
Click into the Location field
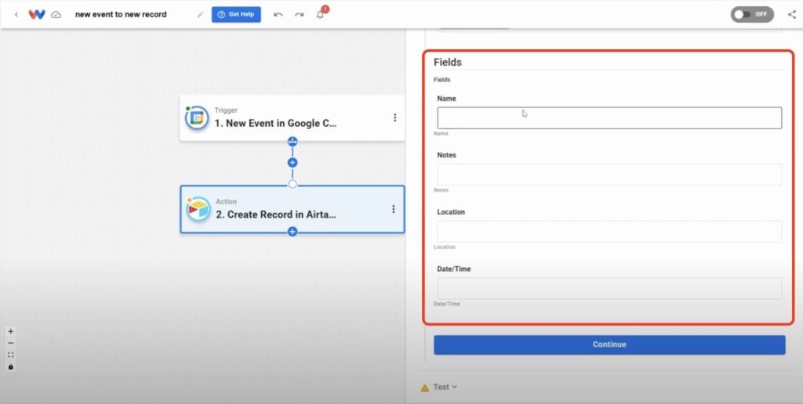609,231
